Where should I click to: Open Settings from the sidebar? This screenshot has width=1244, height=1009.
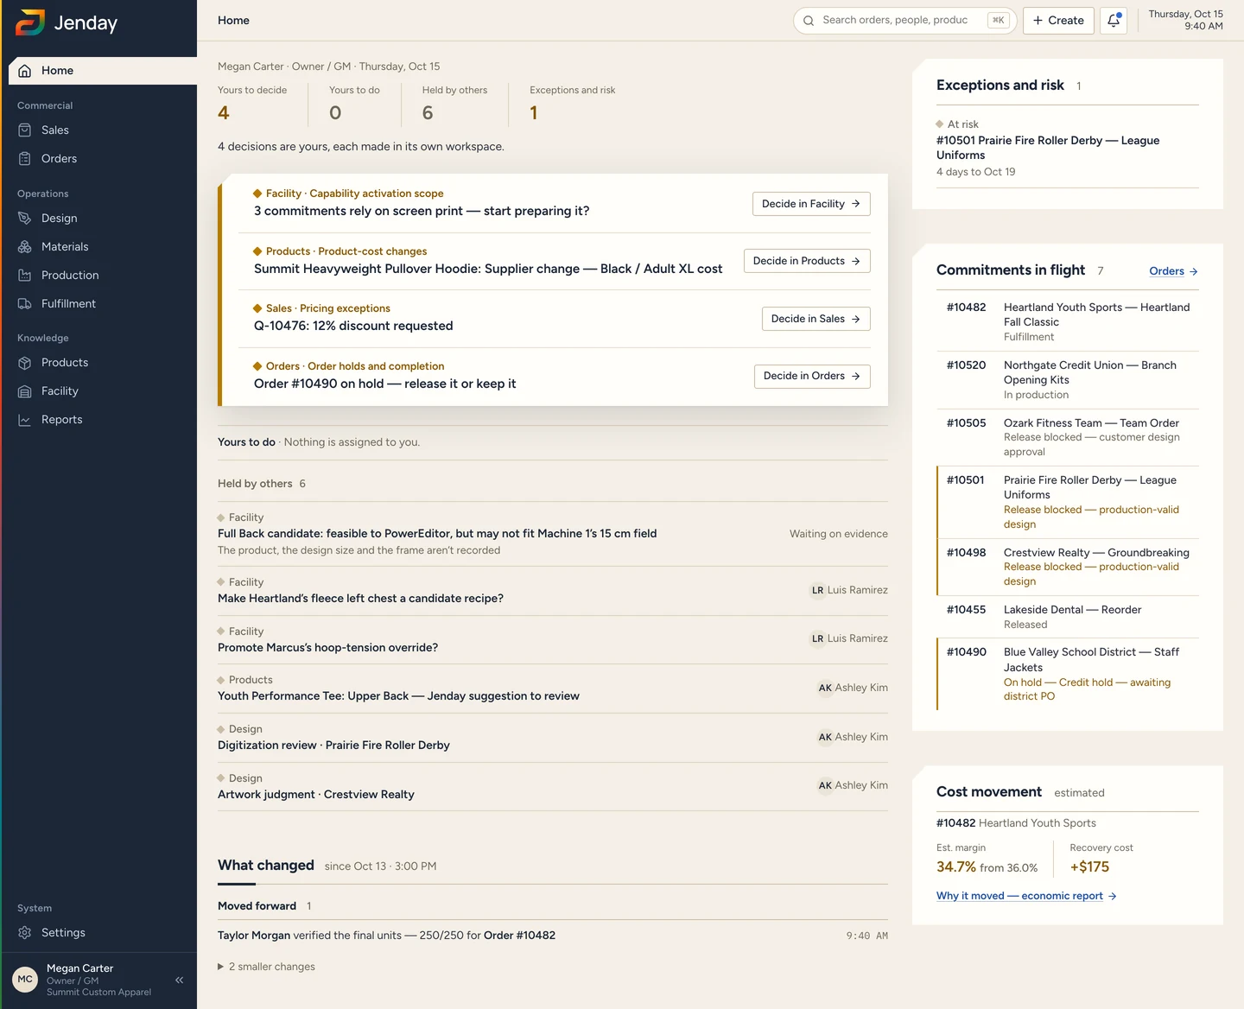[x=103, y=933]
